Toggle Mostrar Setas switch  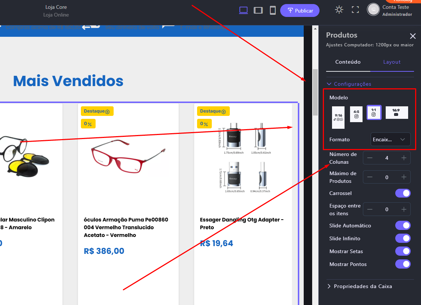[x=403, y=251]
